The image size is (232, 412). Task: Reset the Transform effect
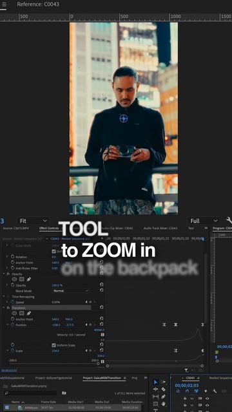[x=102, y=307]
